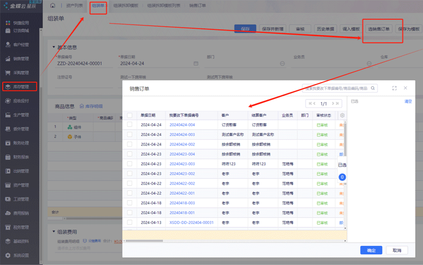Check the row for order 20240422-002
This screenshot has width=423, height=265.
tap(130, 183)
